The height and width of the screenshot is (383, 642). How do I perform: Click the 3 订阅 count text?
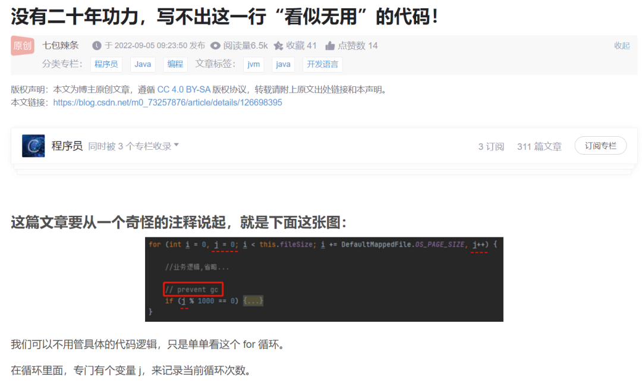coord(492,147)
